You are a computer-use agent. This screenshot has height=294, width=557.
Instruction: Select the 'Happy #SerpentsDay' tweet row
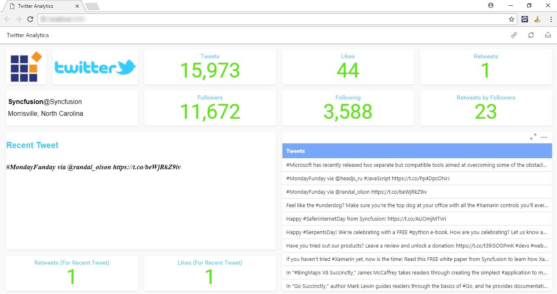(x=417, y=232)
